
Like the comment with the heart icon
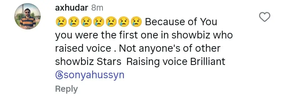coord(265,17)
